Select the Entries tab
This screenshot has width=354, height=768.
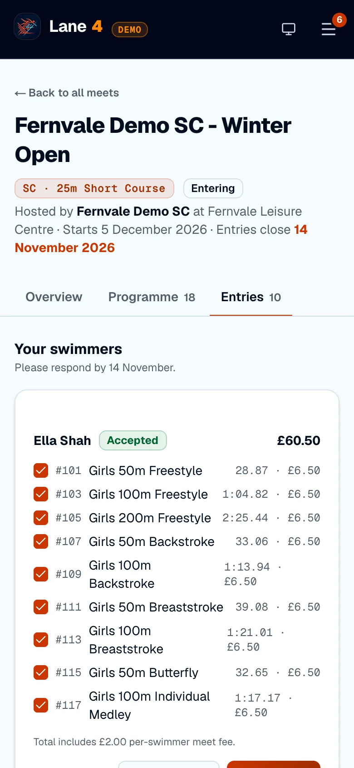251,297
